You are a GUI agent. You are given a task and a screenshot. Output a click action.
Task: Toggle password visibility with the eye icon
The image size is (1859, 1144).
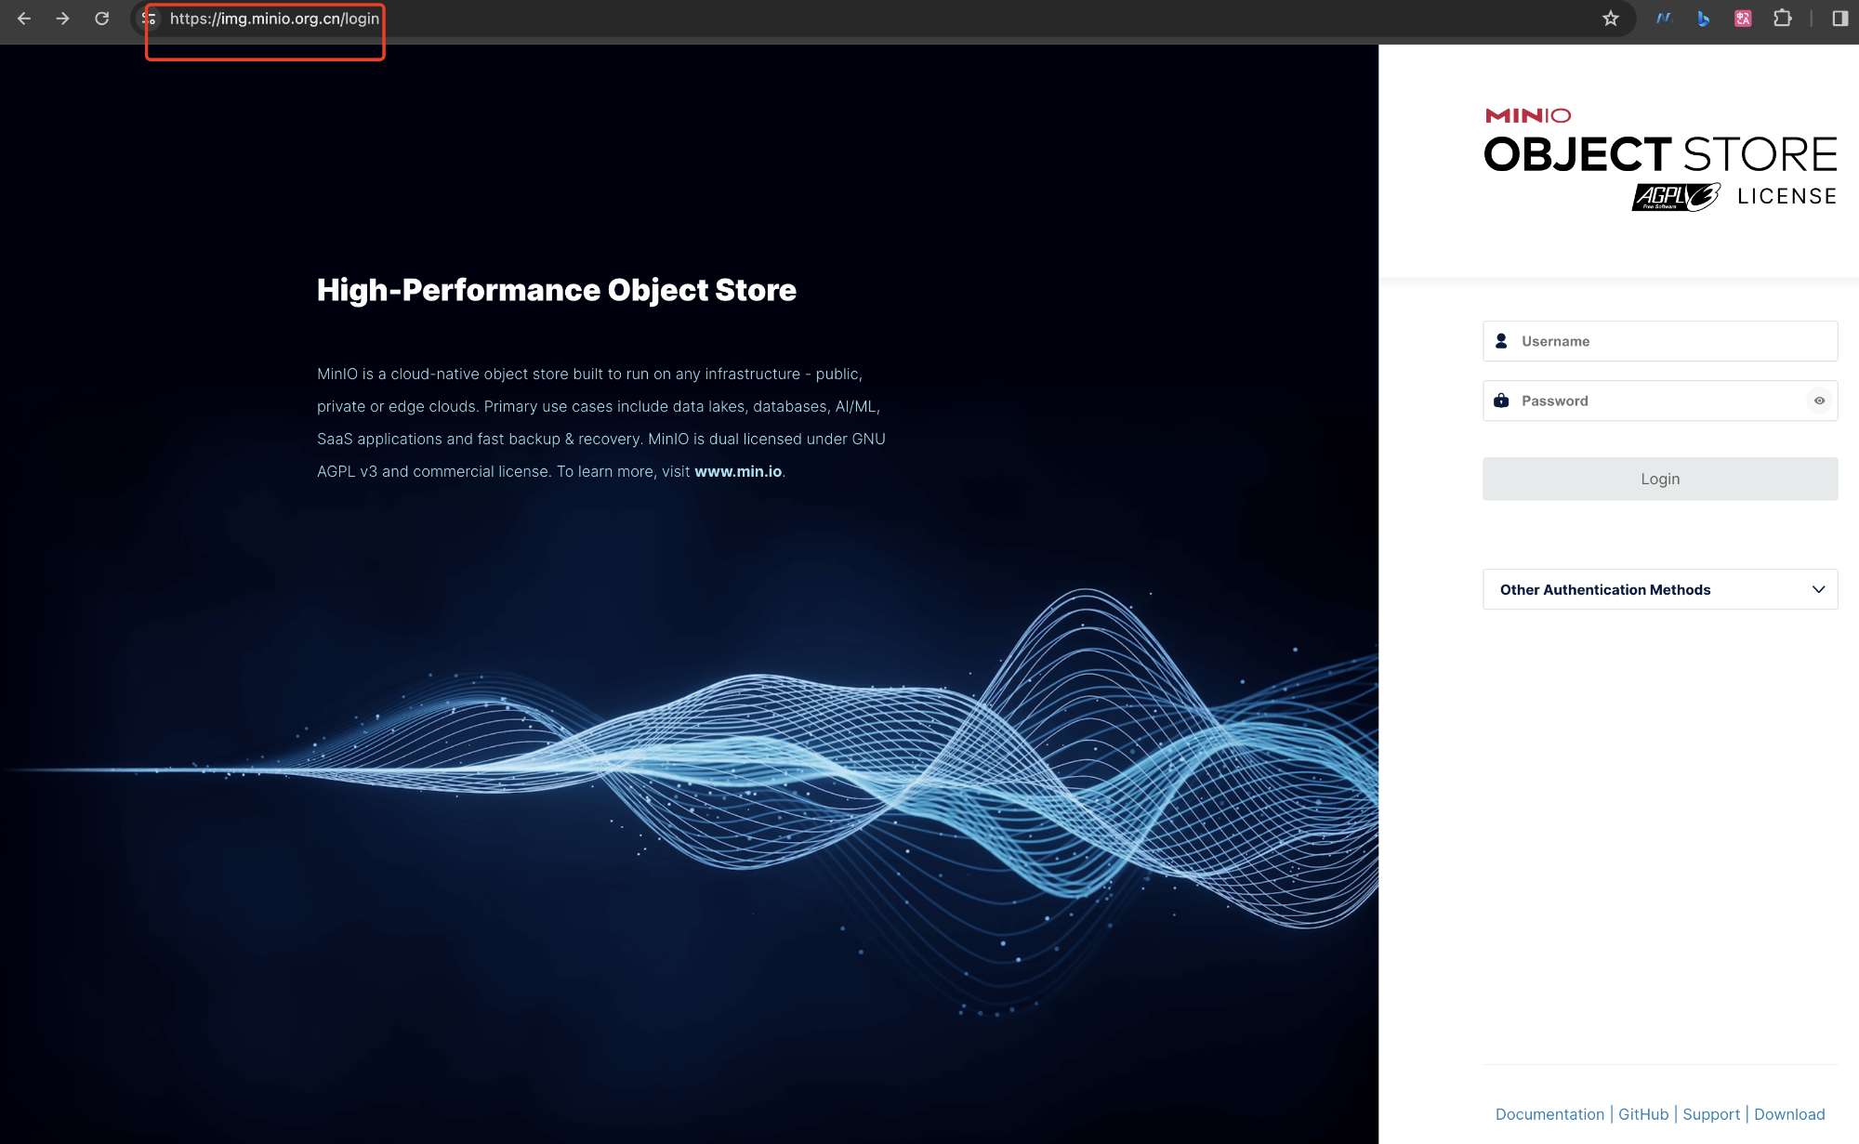coord(1819,401)
